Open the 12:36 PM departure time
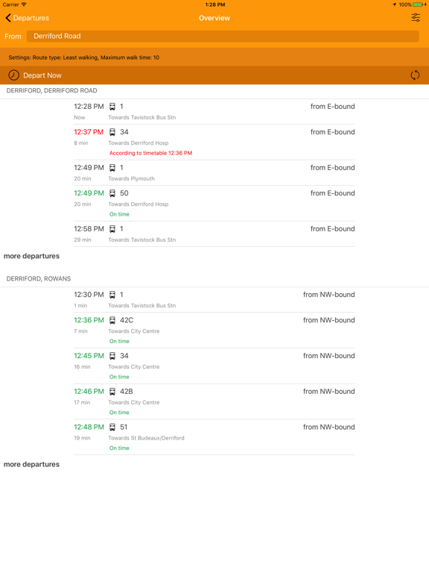 pyautogui.click(x=89, y=320)
